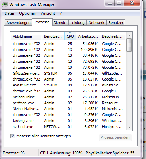Go to the Netzwerk tab
The width and height of the screenshot is (146, 159).
(x=97, y=23)
